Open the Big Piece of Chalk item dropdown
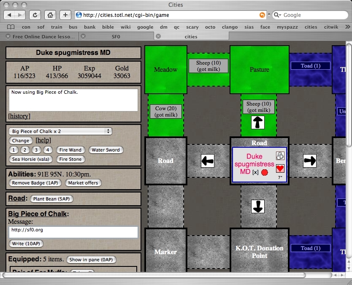Viewport: 352px width, 285px height. [x=60, y=131]
